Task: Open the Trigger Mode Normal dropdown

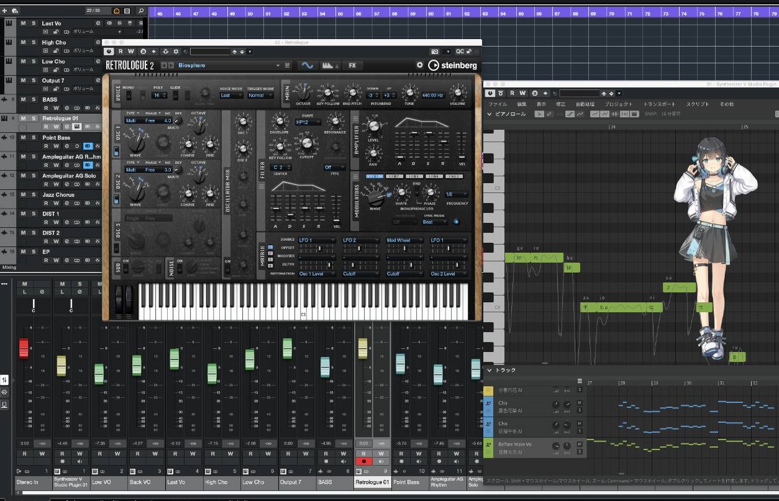Action: (x=260, y=96)
